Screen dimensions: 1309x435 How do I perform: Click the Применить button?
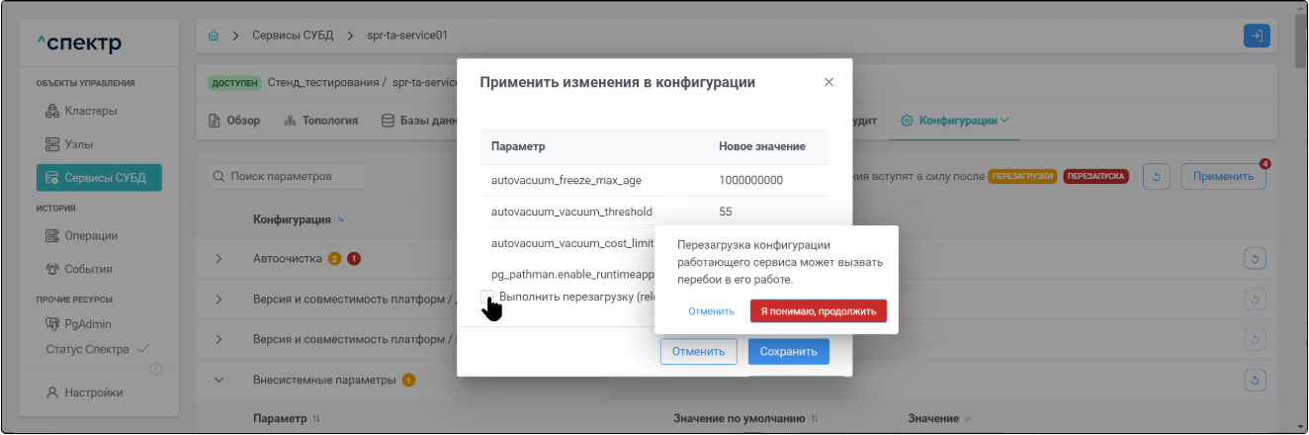pos(1223,177)
